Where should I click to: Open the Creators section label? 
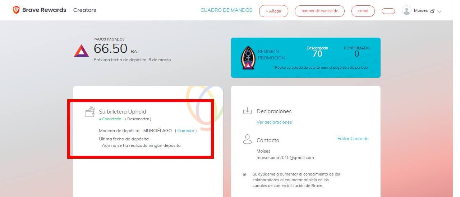[84, 10]
